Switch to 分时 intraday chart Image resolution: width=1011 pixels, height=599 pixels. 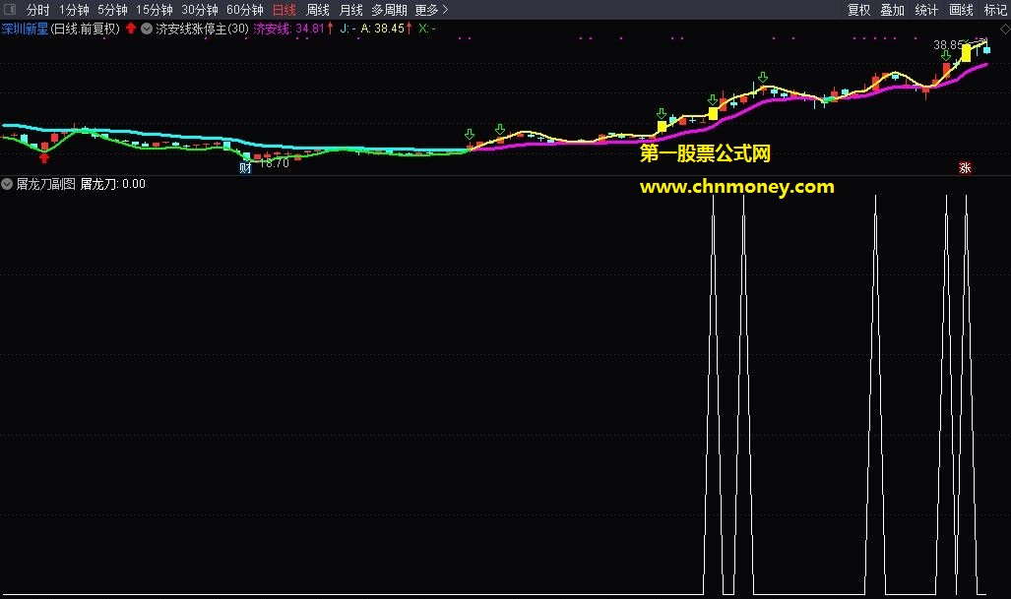click(37, 10)
